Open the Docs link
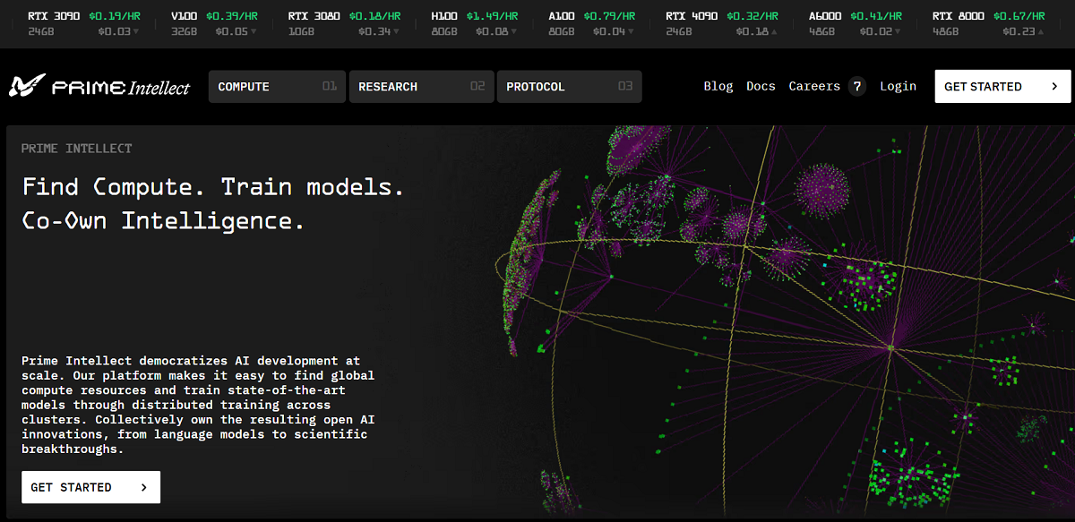The image size is (1075, 522). click(761, 87)
